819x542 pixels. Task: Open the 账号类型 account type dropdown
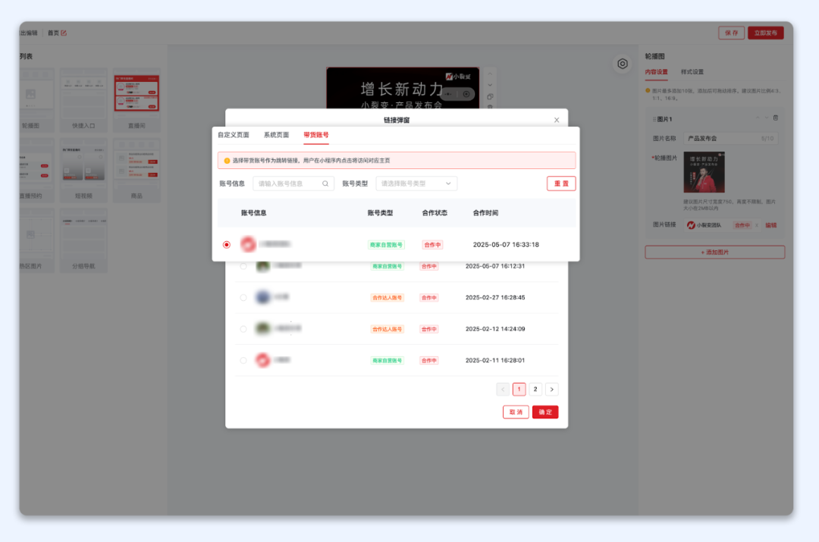[x=416, y=183]
